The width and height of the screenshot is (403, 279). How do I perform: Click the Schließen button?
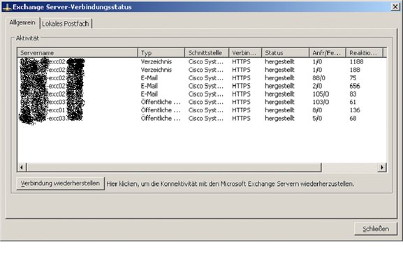tap(376, 229)
